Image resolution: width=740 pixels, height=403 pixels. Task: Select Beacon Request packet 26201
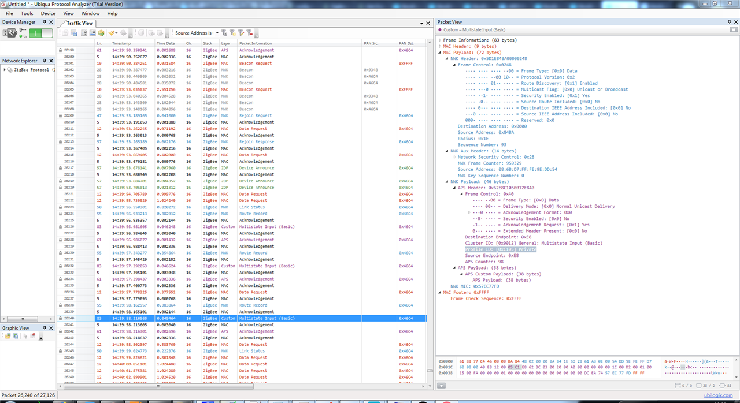pos(242,64)
